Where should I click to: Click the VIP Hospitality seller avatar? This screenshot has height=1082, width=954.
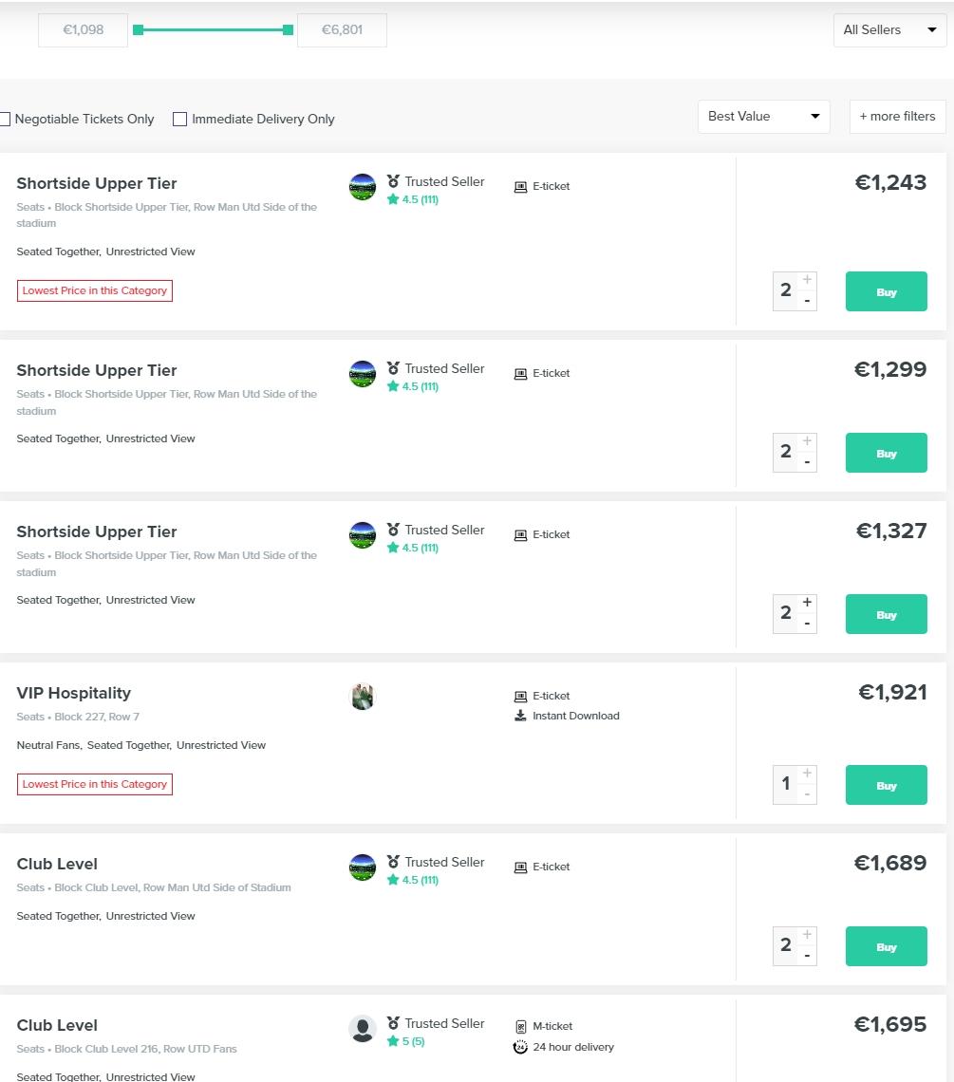tap(363, 698)
